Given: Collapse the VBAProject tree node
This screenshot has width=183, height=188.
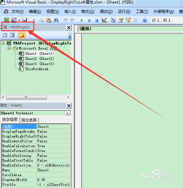Looking at the screenshot, I should 3,43.
